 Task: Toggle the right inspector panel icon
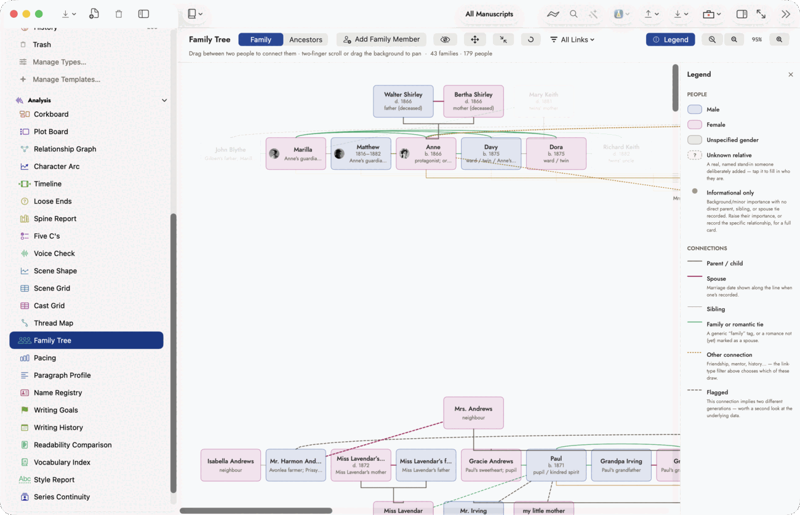click(x=742, y=14)
